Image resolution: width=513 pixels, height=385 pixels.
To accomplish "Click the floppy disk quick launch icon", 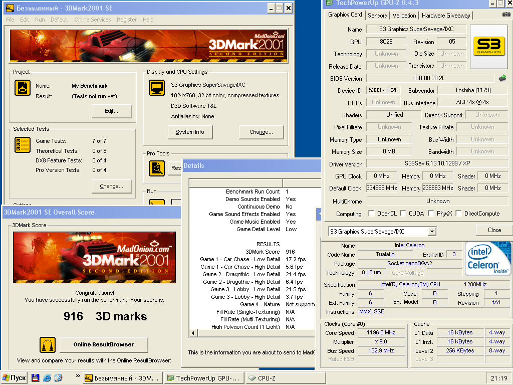I will (36, 378).
